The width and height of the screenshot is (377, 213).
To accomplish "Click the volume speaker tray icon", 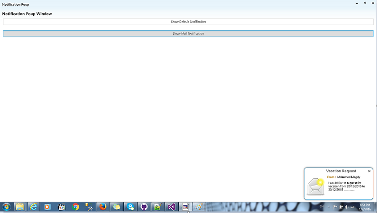I will click(x=347, y=207).
